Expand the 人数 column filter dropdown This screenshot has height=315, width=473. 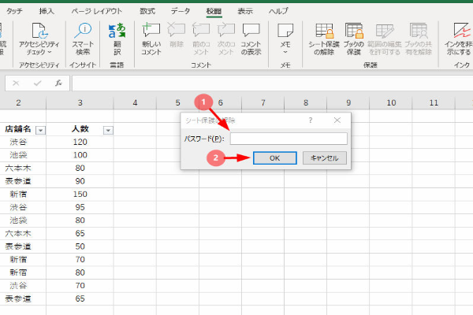coord(108,130)
